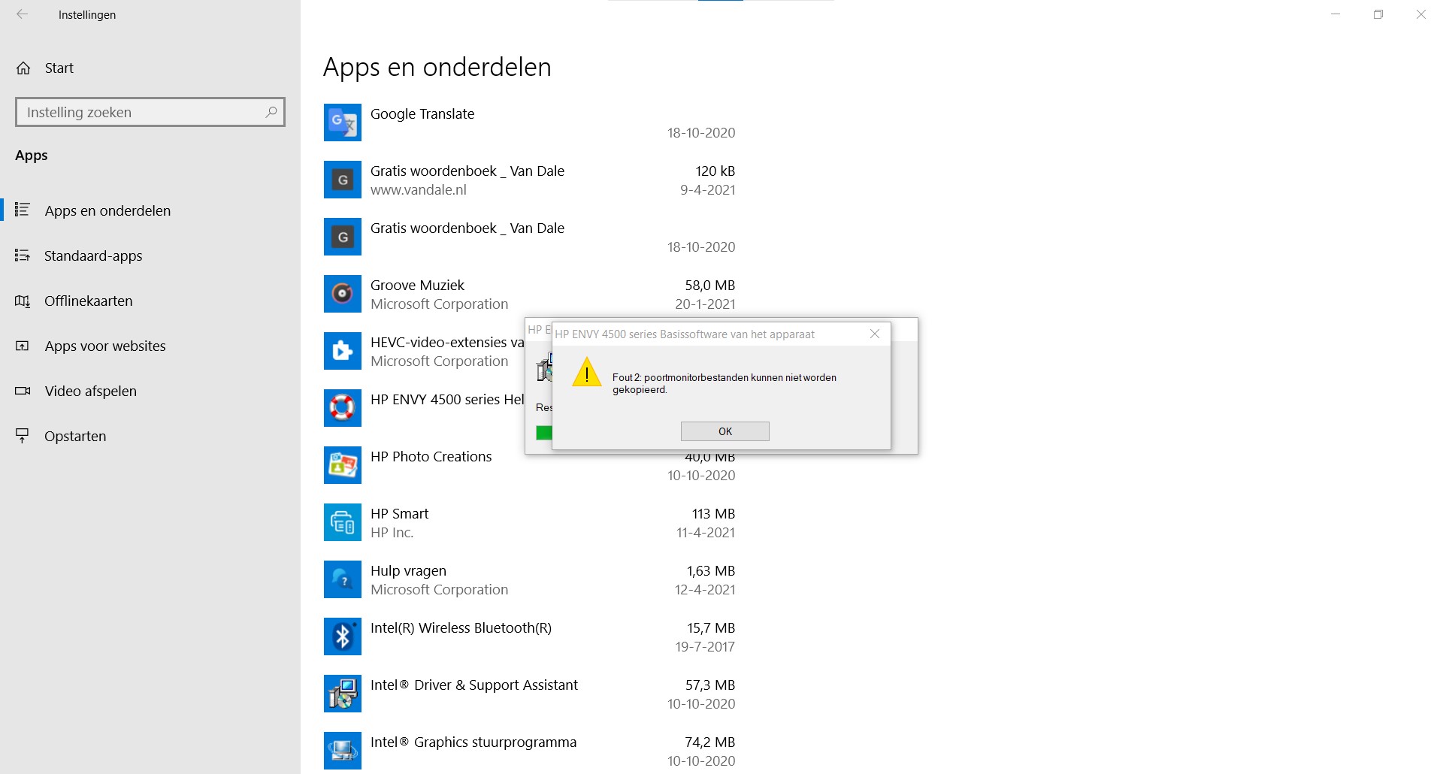Click the Apps en onderdelen page heading
Screen dimensions: 1443x774
pos(437,68)
